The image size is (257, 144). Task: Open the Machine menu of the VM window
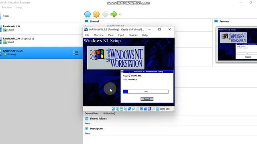coord(98,35)
